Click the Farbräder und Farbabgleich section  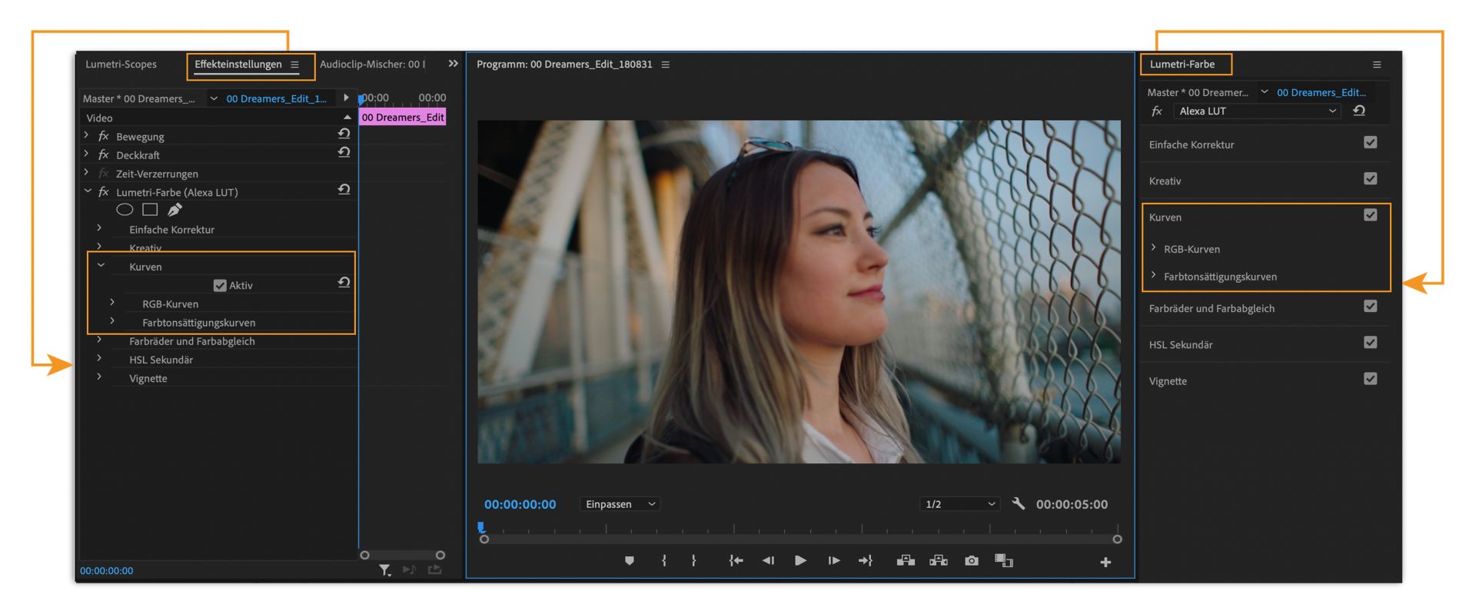point(1212,309)
